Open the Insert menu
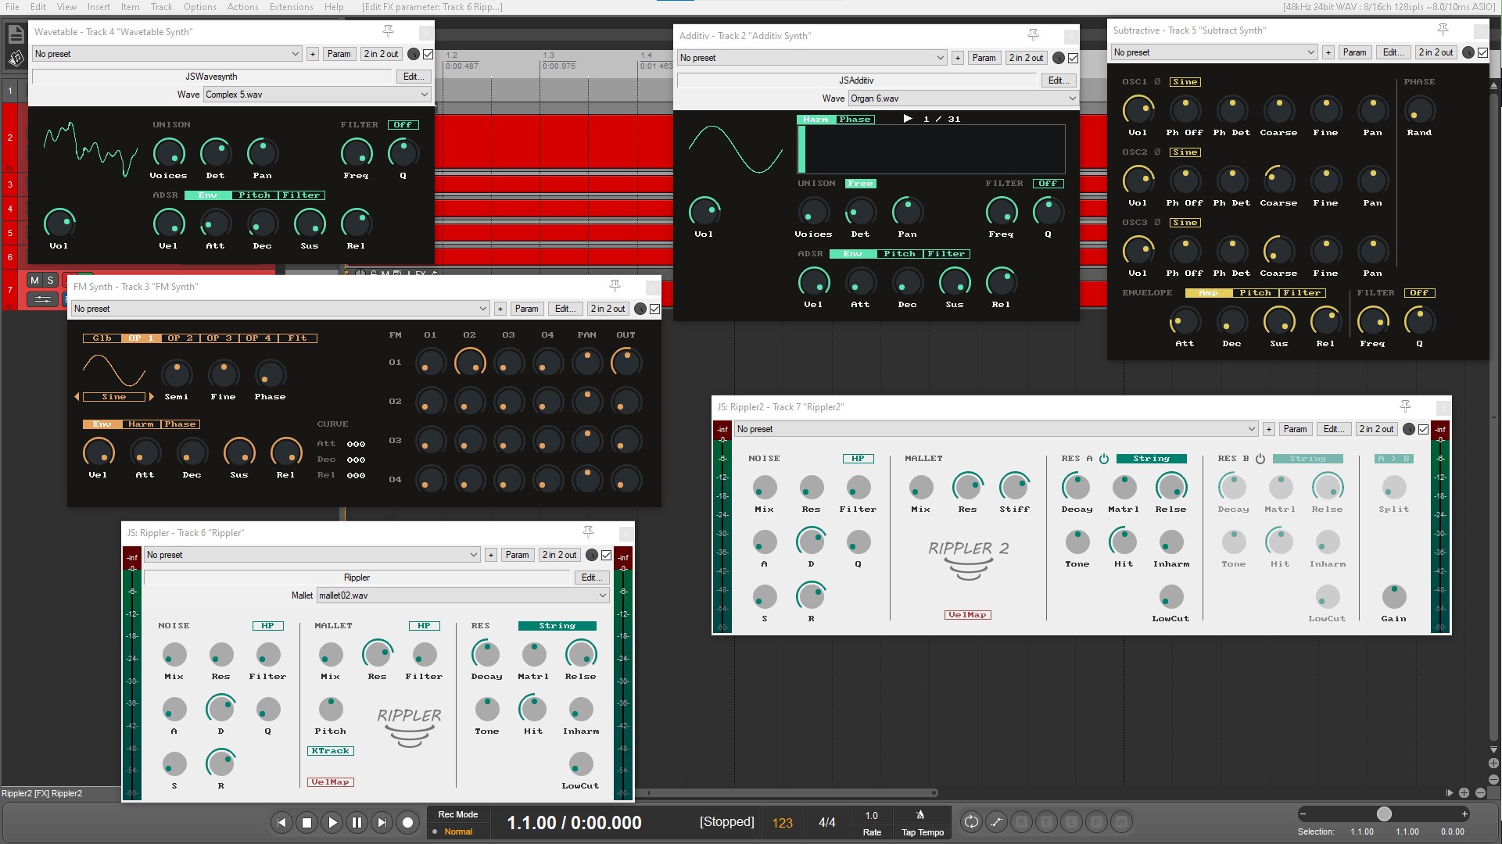Viewport: 1502px width, 844px height. (99, 7)
